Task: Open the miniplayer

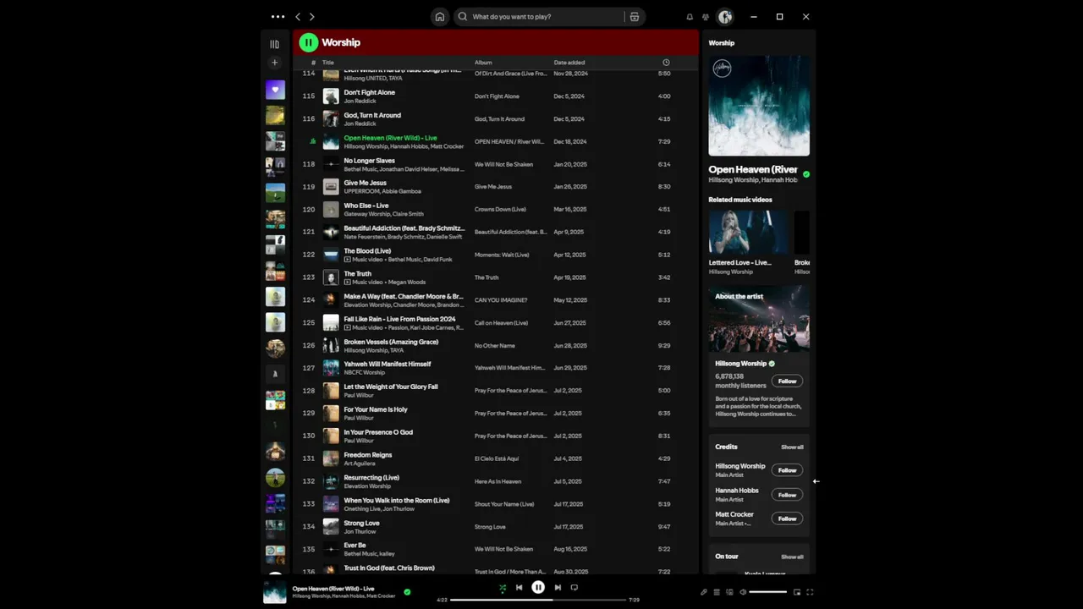Action: 797,592
